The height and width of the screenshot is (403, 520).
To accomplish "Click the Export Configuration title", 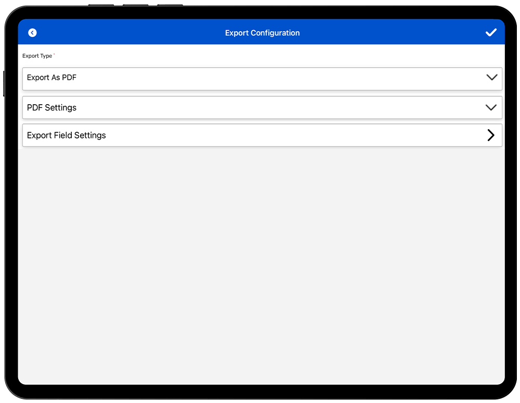I will 262,33.
